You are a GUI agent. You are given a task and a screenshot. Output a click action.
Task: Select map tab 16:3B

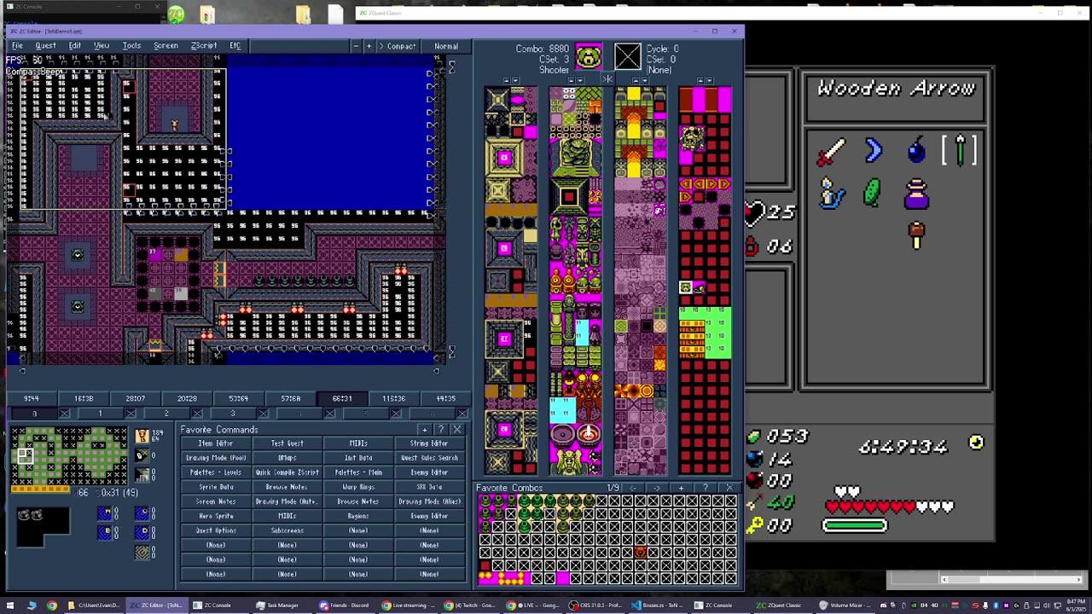(x=84, y=398)
